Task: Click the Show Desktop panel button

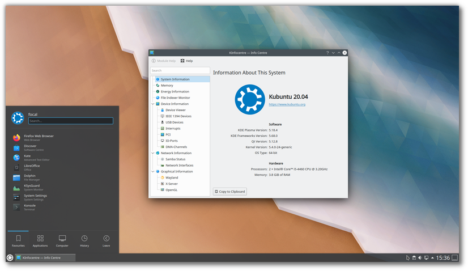Action: [454, 257]
